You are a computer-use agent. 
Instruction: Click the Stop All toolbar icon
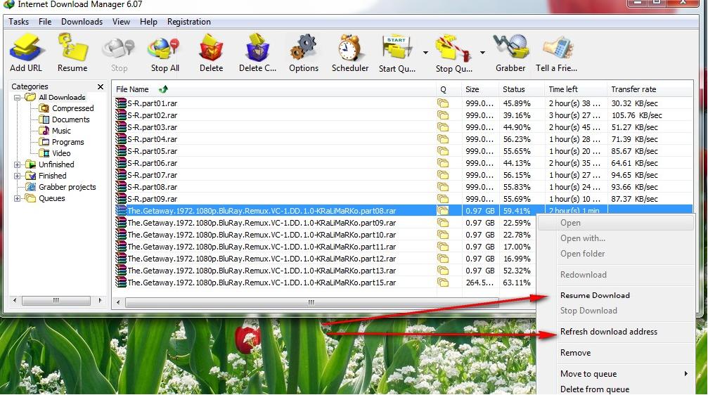click(x=164, y=48)
